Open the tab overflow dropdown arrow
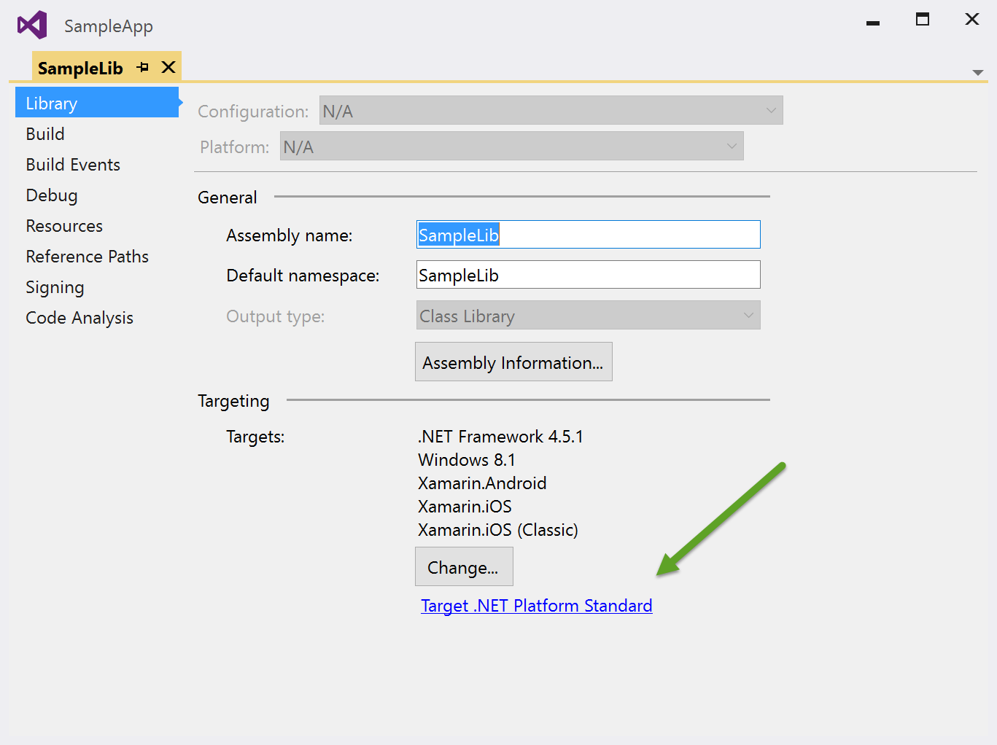Image resolution: width=997 pixels, height=745 pixels. click(x=978, y=73)
